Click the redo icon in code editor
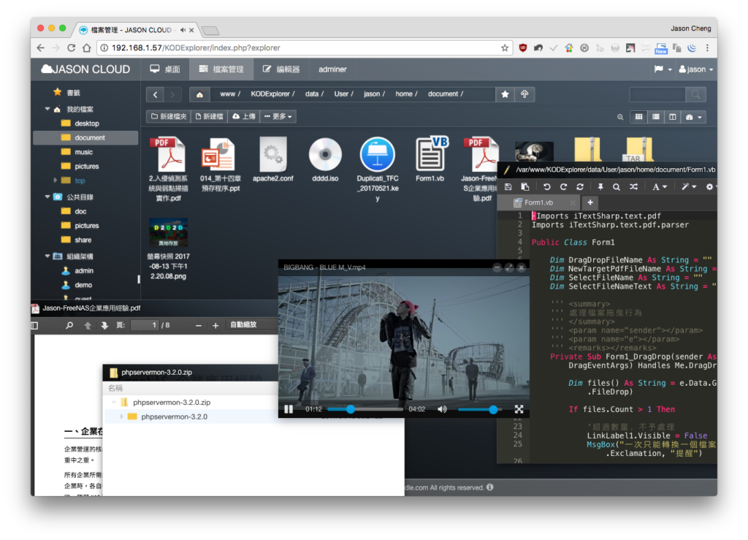Viewport: 748px width, 540px height. click(x=563, y=187)
